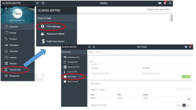Viewport: 196px width, 110px height.
Task: Expand the Katalog menu in sidebar
Action: pos(13,33)
